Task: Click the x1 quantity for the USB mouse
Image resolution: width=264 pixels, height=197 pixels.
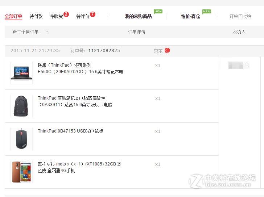Action: click(x=158, y=131)
